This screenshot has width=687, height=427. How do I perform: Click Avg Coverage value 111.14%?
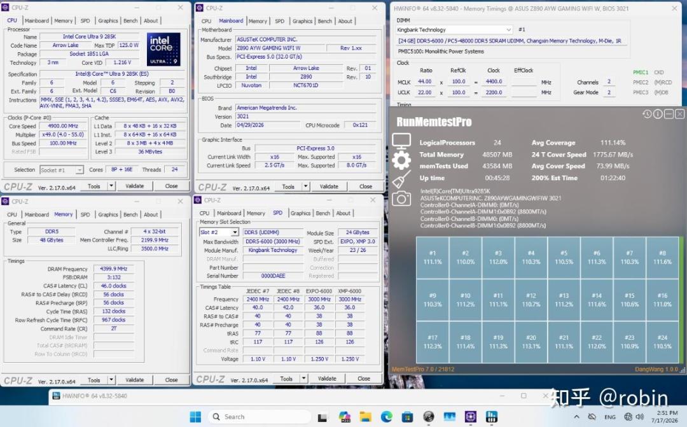[613, 143]
